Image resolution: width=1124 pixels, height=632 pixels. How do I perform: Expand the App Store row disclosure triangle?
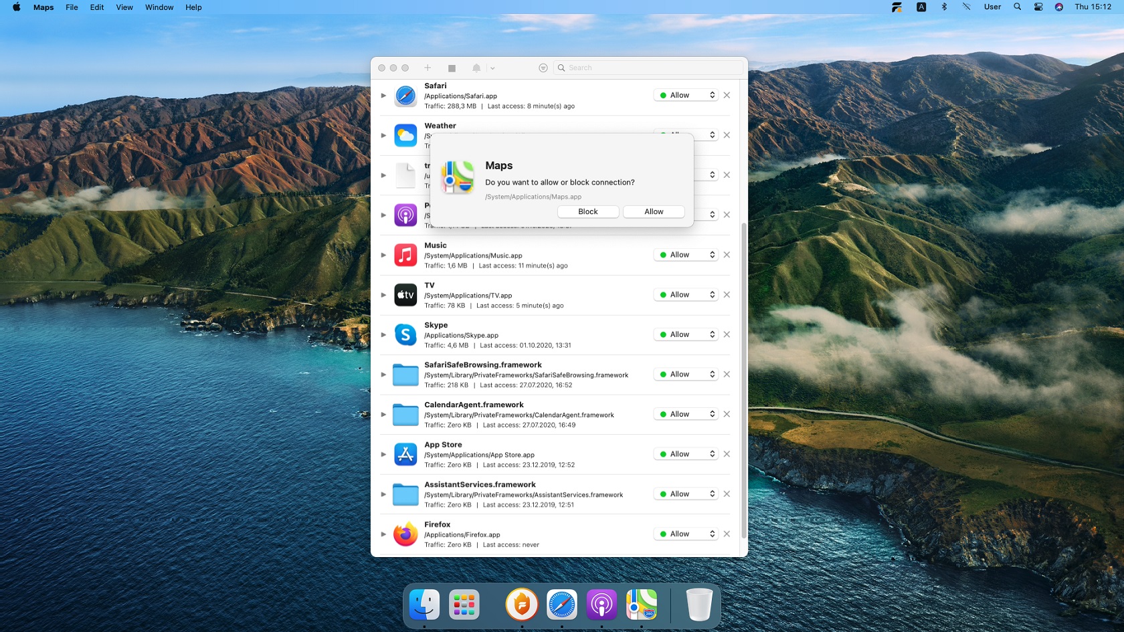pyautogui.click(x=383, y=454)
